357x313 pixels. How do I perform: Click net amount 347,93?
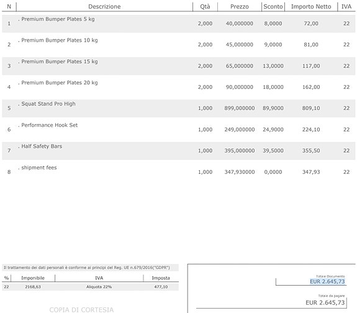311,172
